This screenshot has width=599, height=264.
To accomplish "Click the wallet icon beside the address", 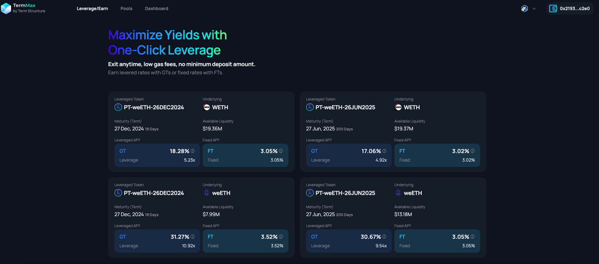I will [553, 9].
